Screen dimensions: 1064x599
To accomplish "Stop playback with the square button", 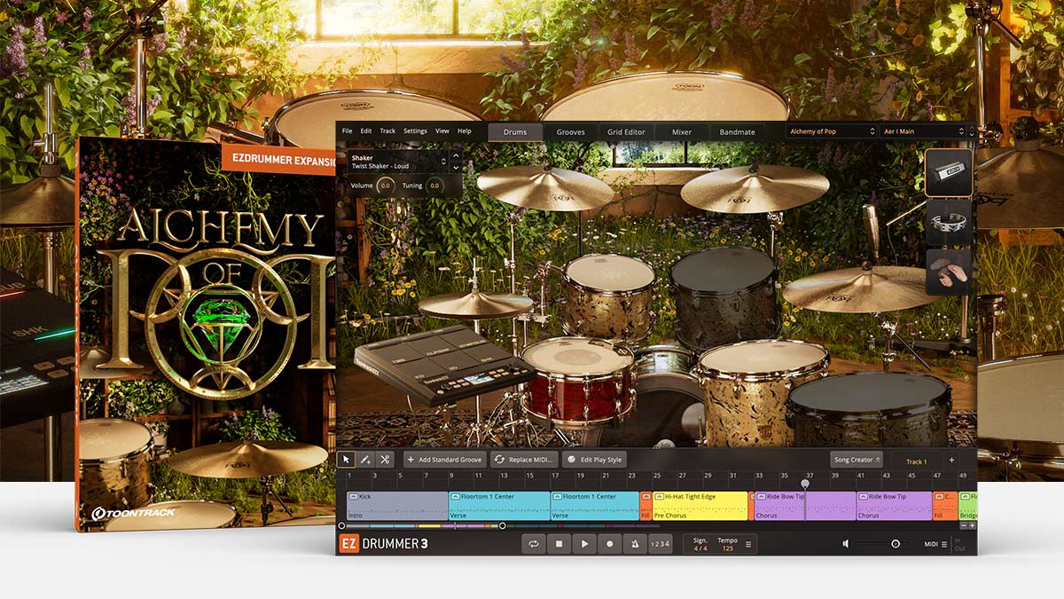I will (x=559, y=544).
